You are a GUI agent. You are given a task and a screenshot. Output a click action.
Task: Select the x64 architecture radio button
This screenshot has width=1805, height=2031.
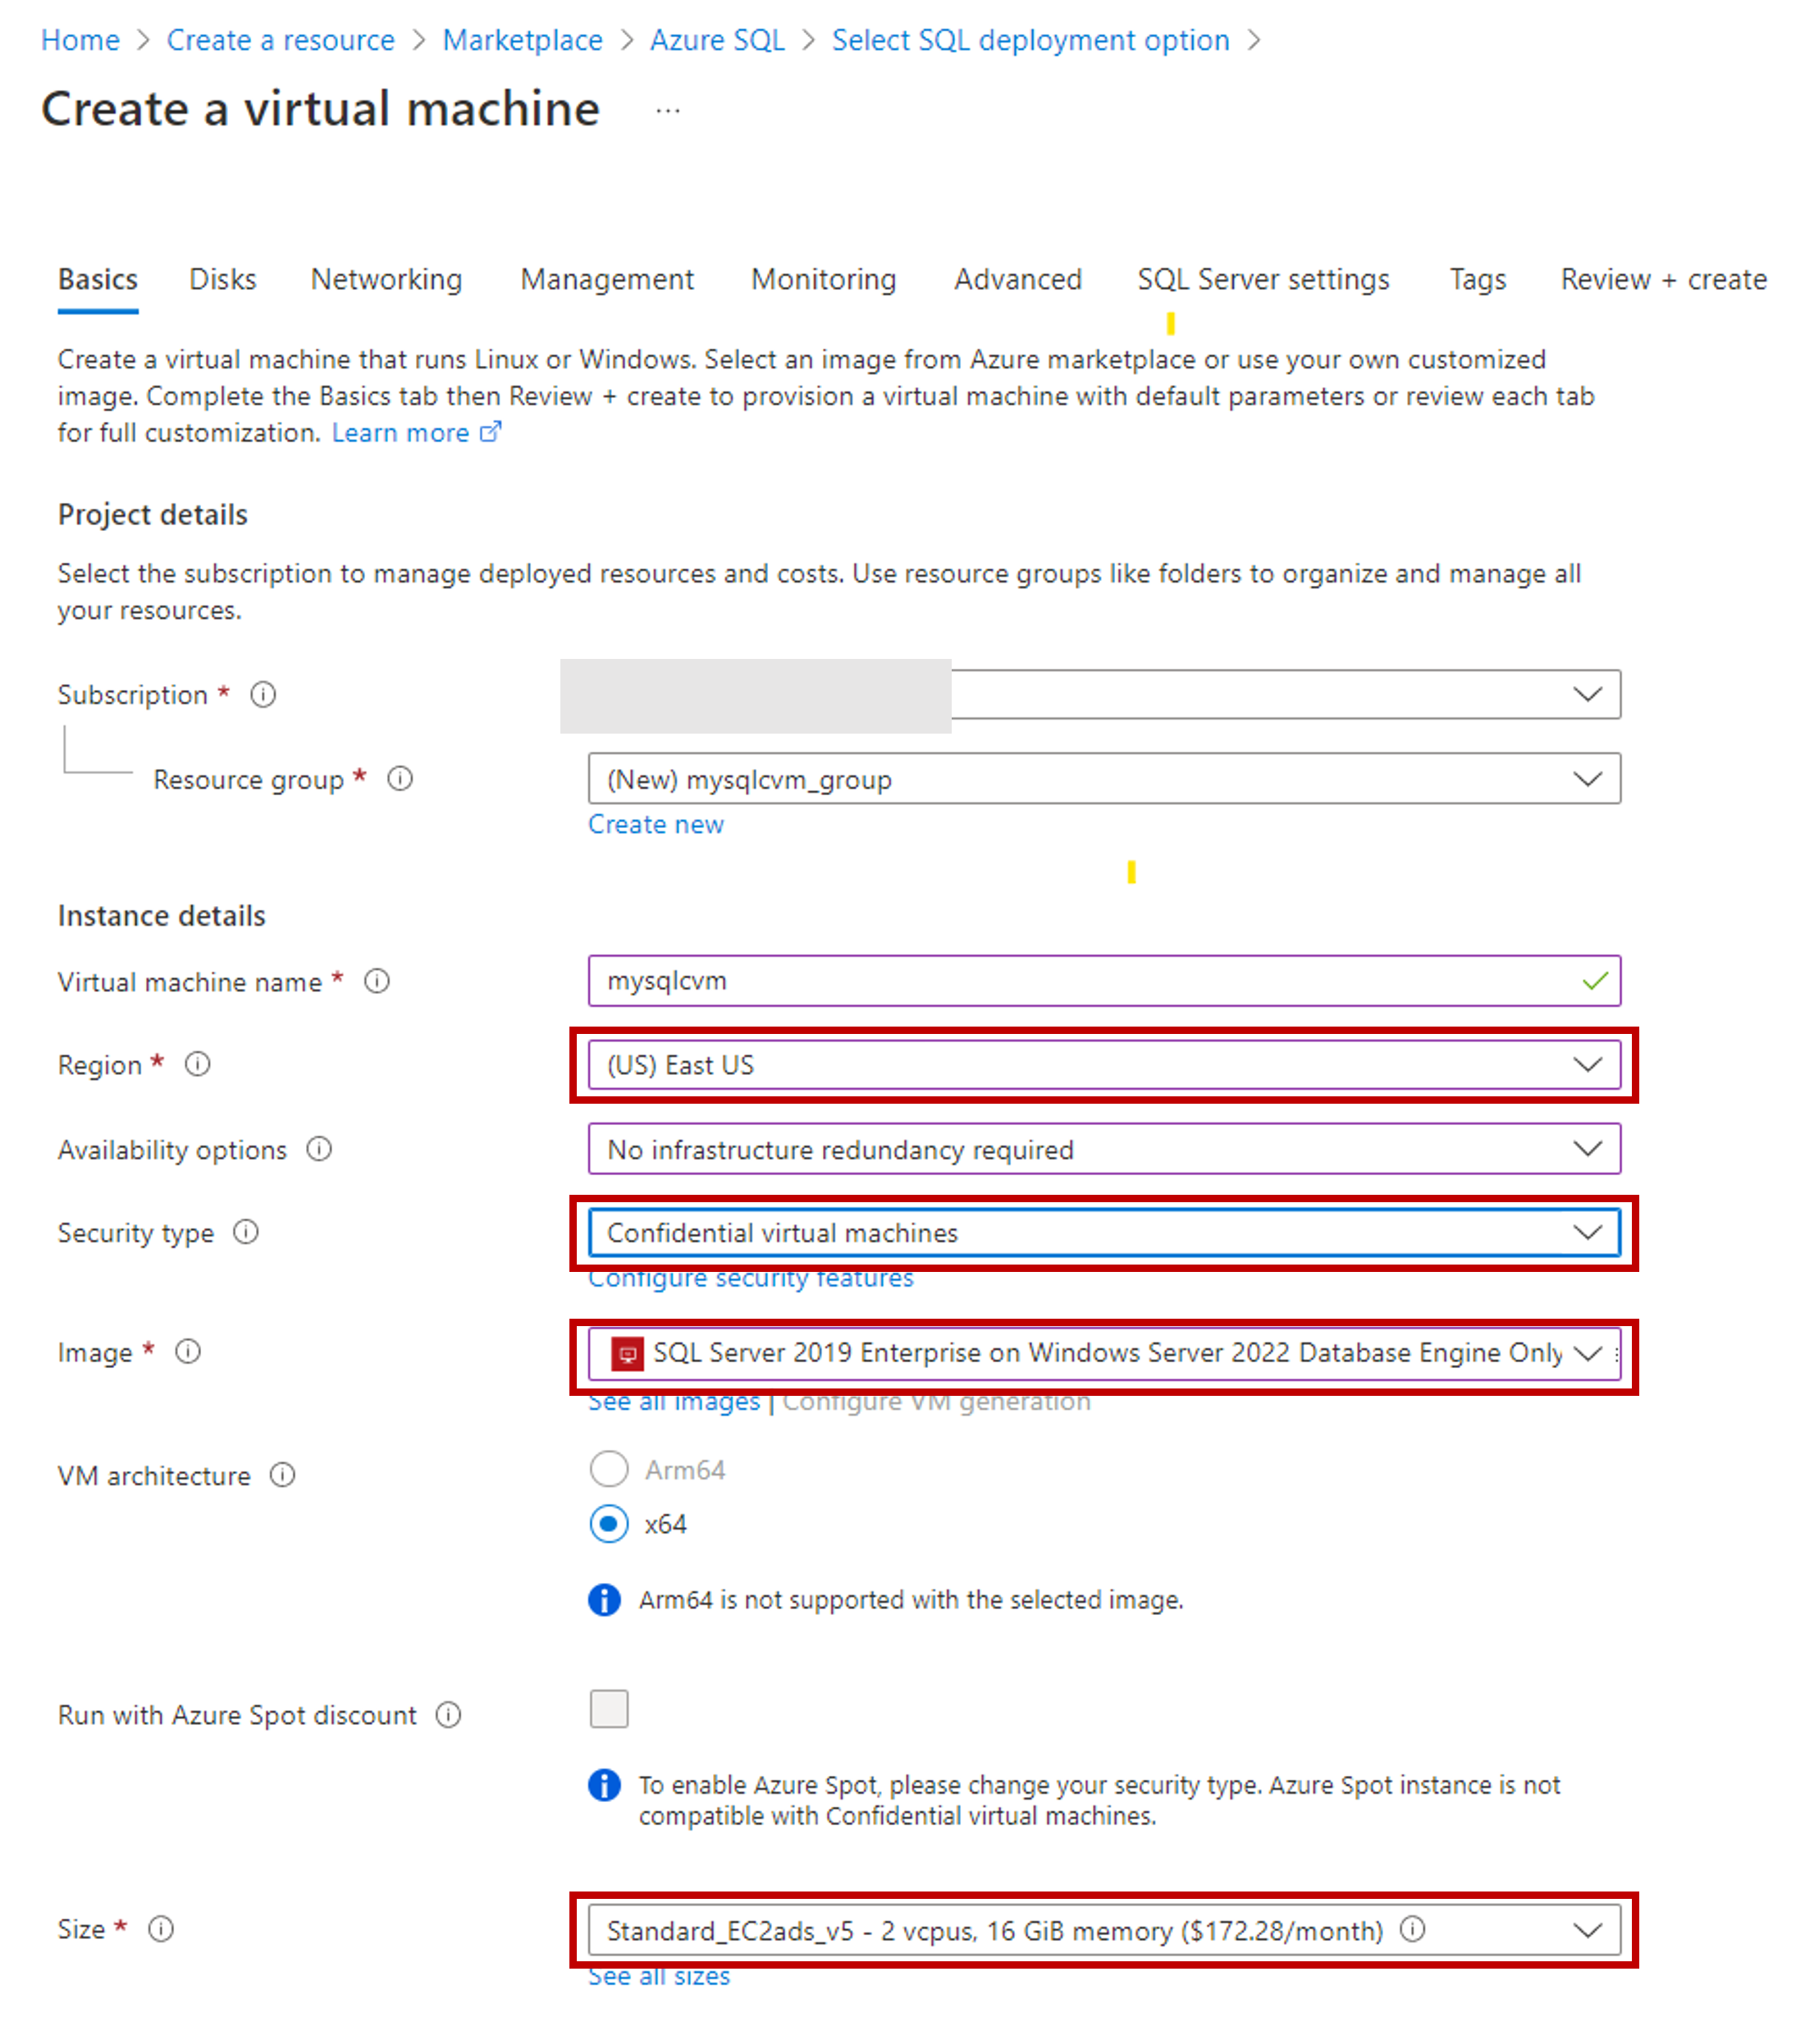(x=609, y=1524)
